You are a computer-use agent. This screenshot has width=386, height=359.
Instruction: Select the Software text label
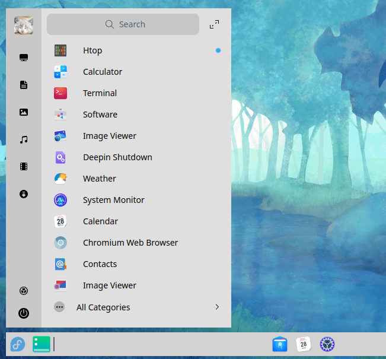click(100, 115)
